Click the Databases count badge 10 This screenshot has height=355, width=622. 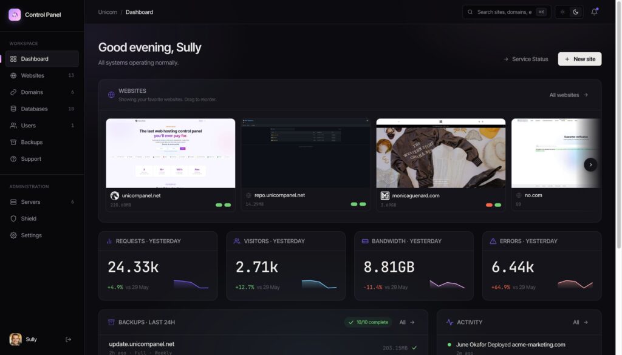coord(71,109)
